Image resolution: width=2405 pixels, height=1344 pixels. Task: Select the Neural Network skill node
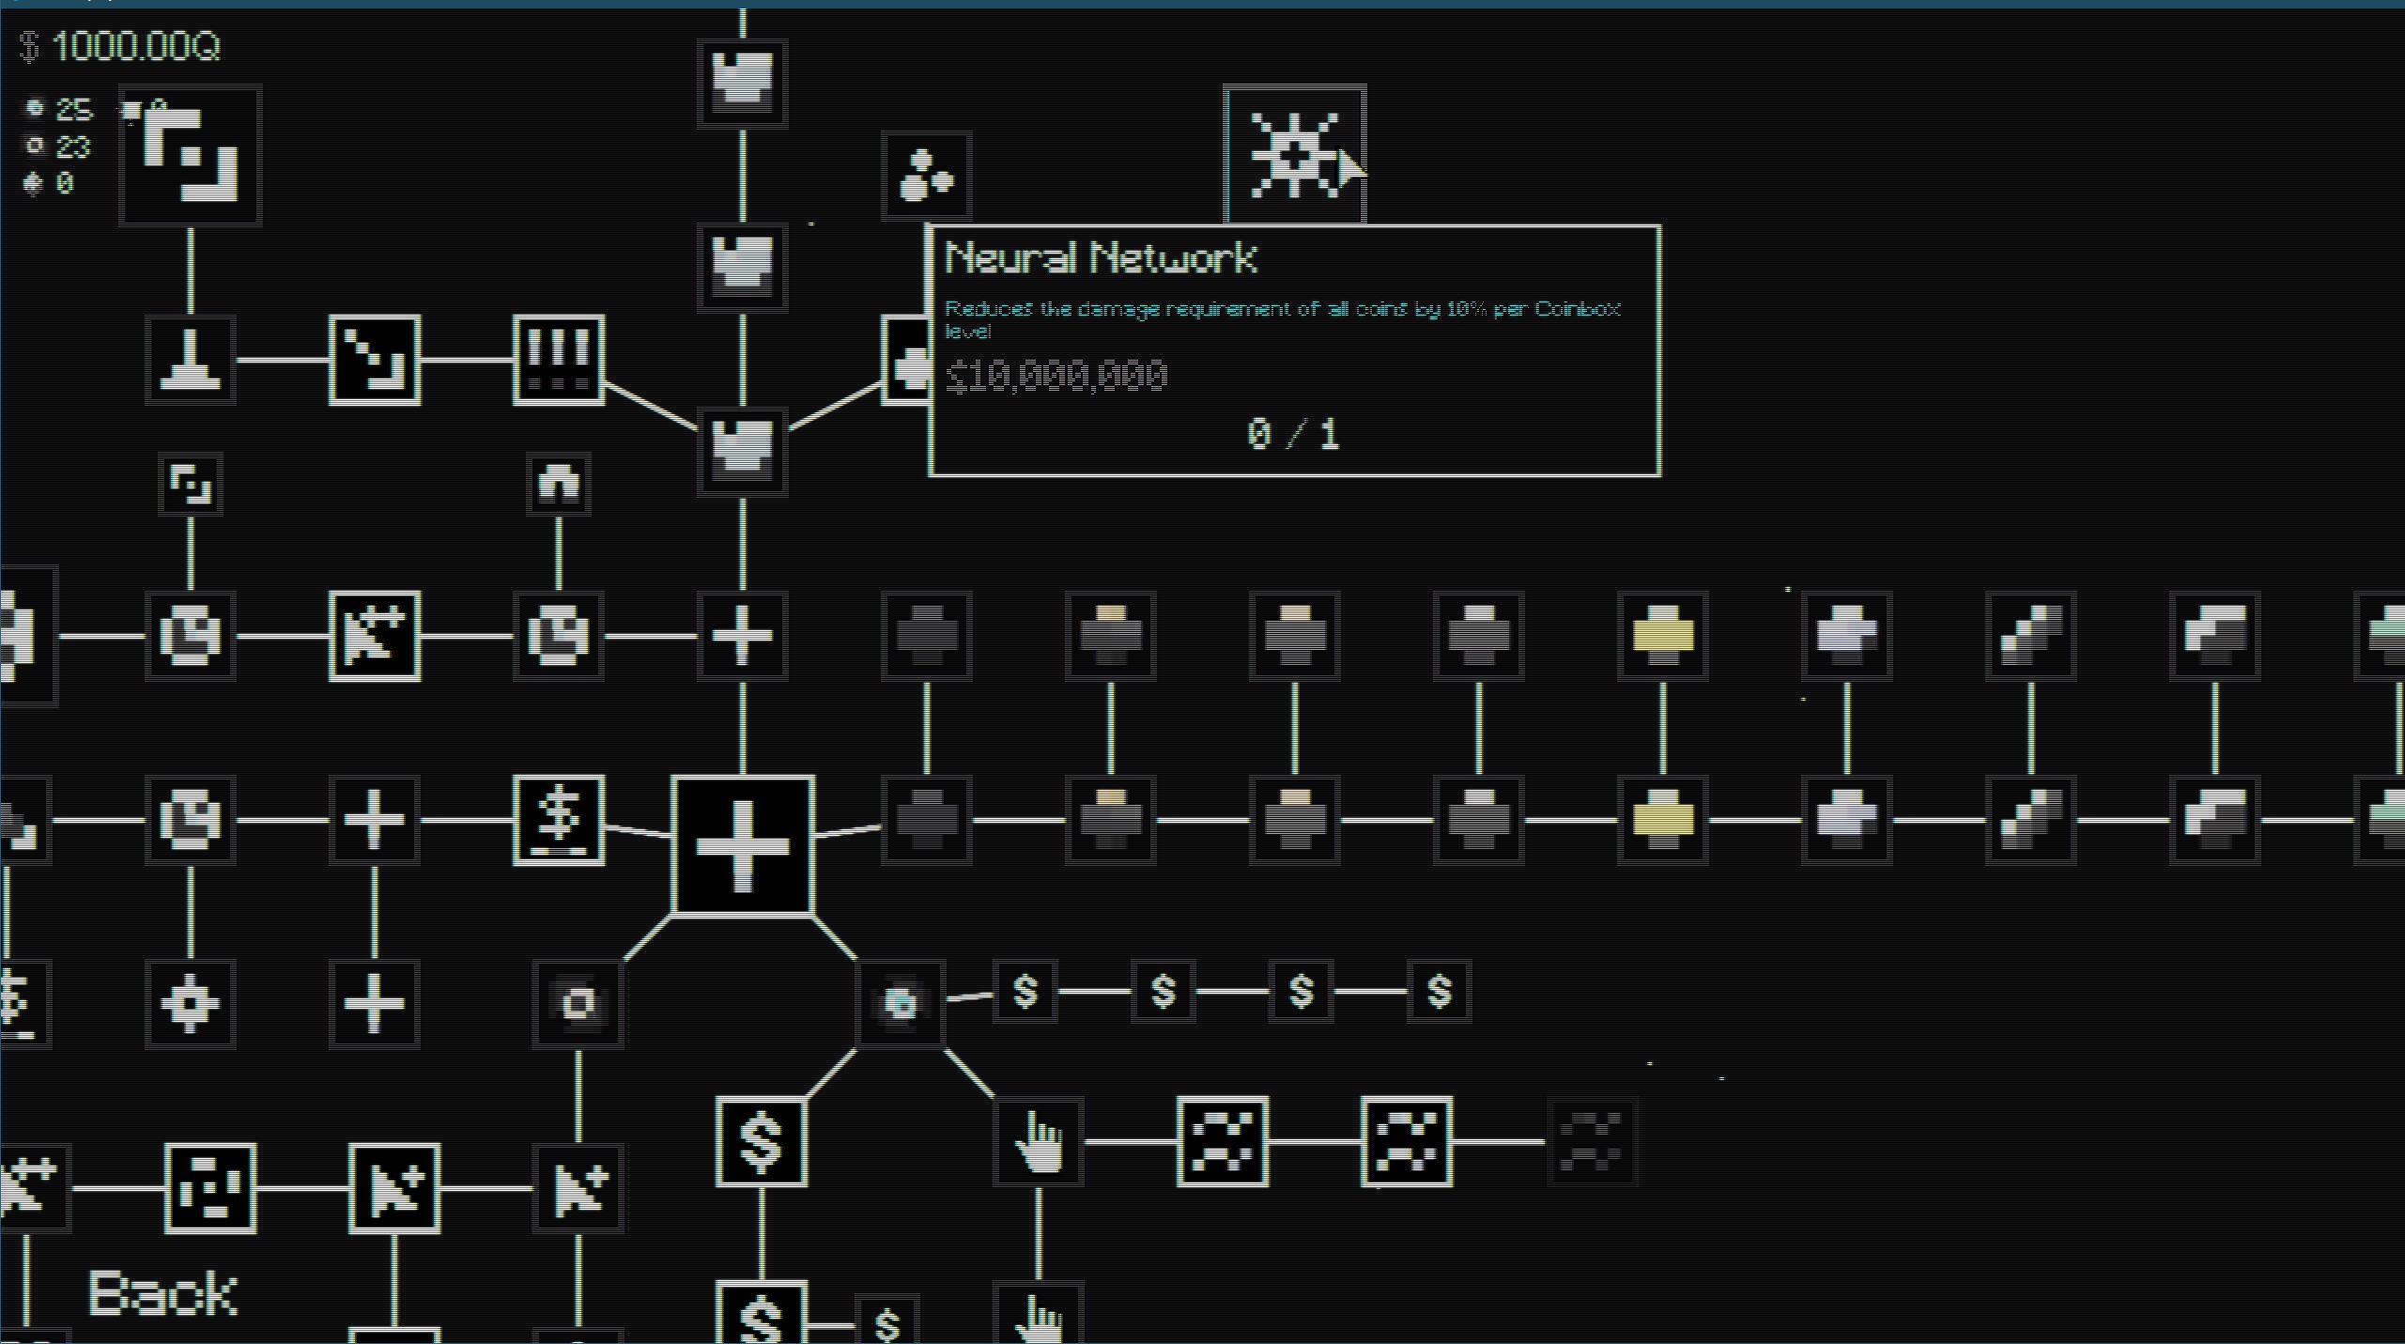pyautogui.click(x=1294, y=155)
